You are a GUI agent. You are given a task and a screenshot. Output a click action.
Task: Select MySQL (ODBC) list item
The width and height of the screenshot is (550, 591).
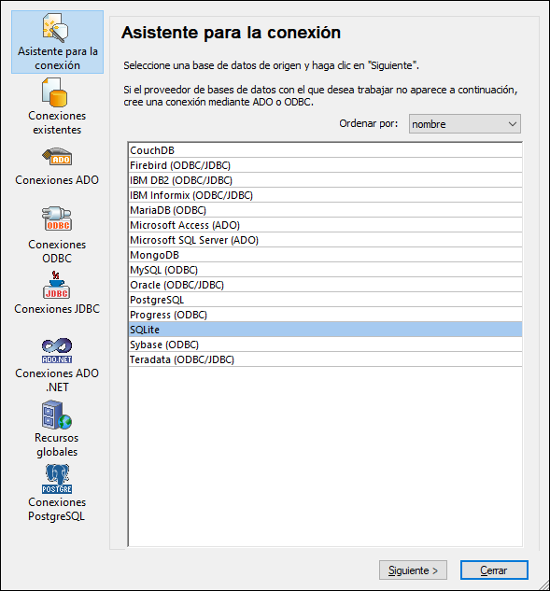pyautogui.click(x=325, y=270)
